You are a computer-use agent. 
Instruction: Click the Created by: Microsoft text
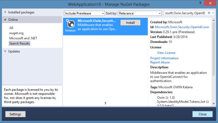point(166,22)
